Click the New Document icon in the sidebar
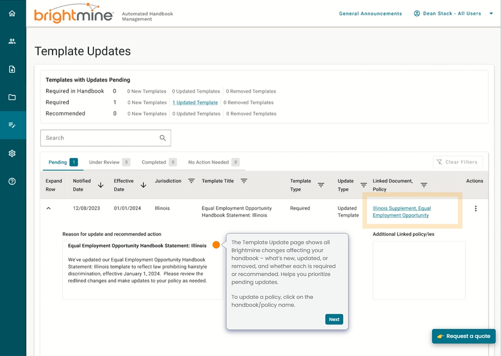Screen dimensions: 501x356 pos(12,68)
